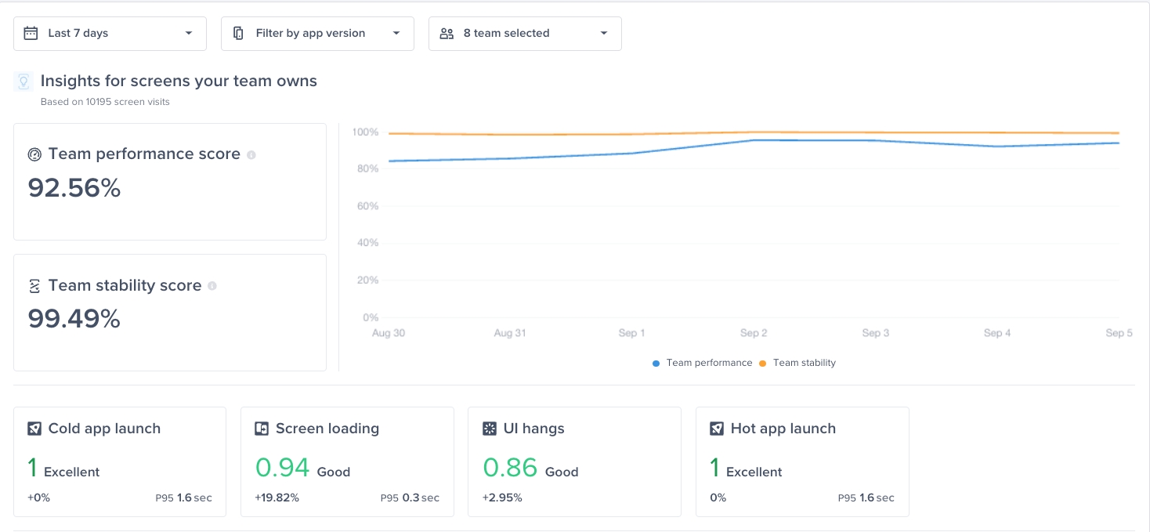This screenshot has height=532, width=1150.
Task: Toggle Team performance series in chart legend
Action: (702, 363)
